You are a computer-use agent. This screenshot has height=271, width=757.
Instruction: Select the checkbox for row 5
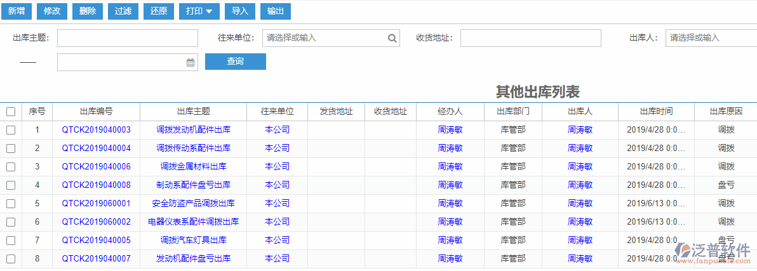point(11,204)
